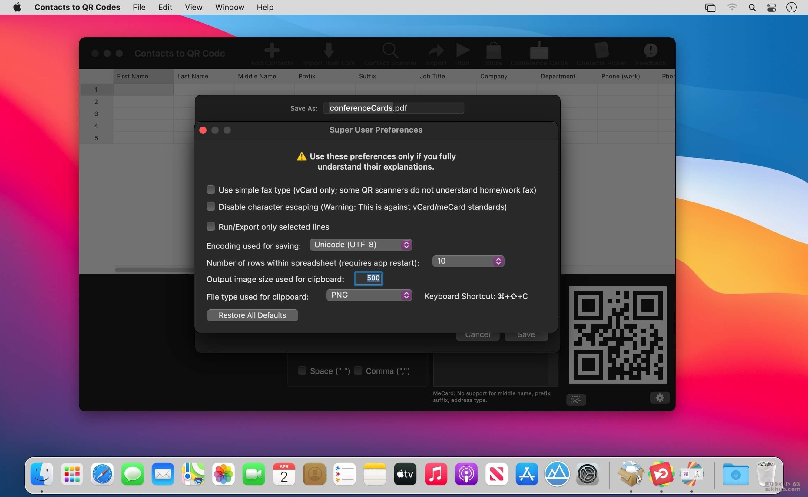Toggle the Comma separator checkbox
This screenshot has height=497, width=808.
click(x=358, y=370)
